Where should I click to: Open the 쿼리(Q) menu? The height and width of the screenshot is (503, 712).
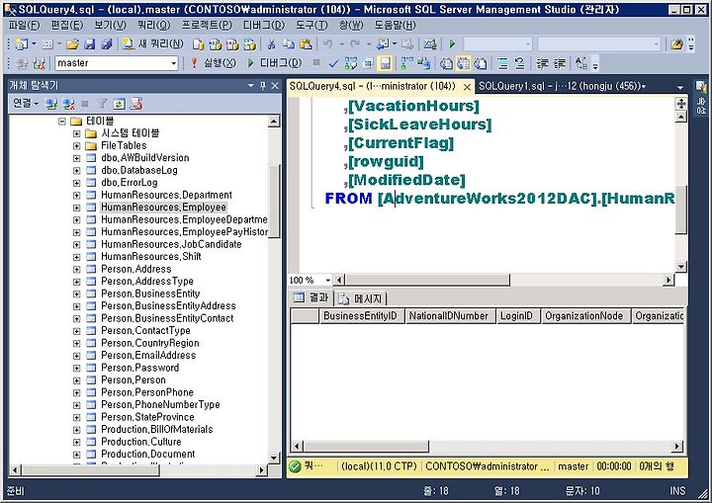pyautogui.click(x=153, y=25)
